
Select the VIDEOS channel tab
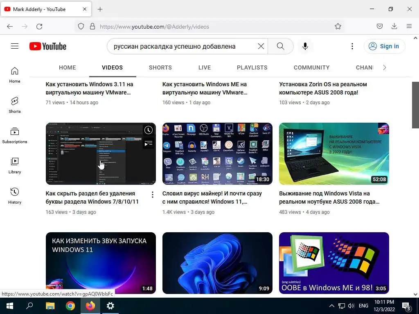coord(112,67)
